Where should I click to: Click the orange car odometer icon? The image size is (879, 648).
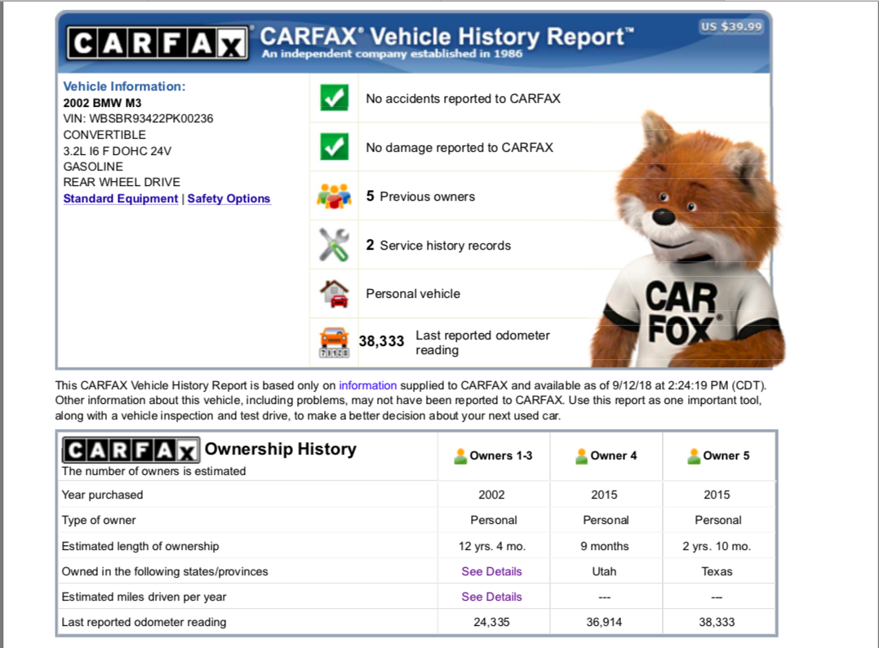click(x=334, y=342)
